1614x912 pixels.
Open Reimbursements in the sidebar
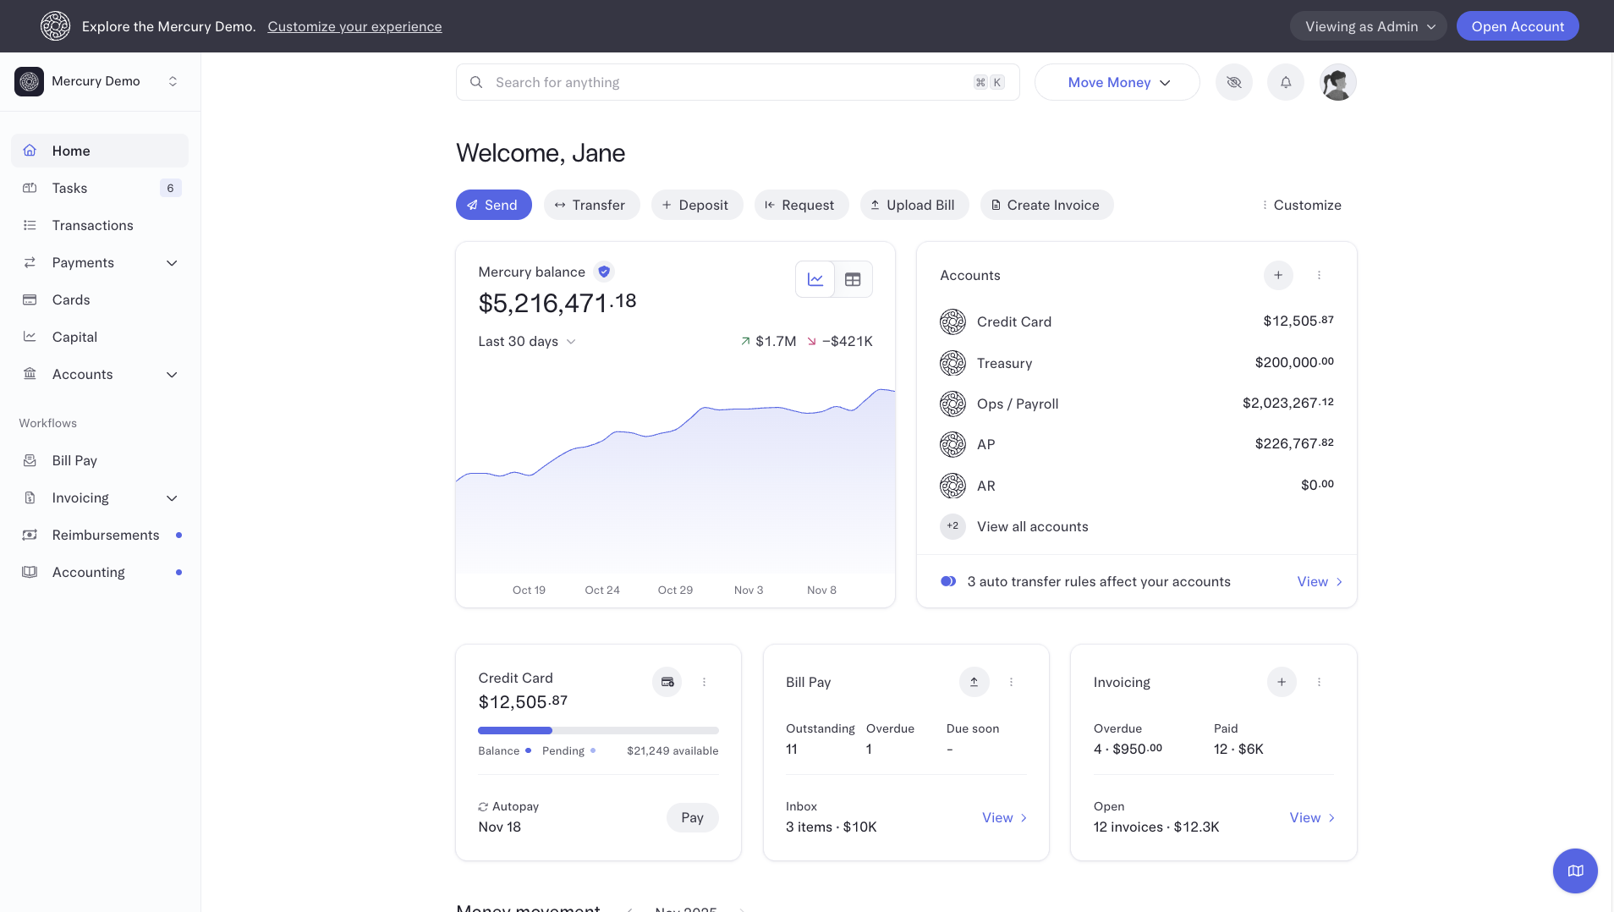point(100,535)
